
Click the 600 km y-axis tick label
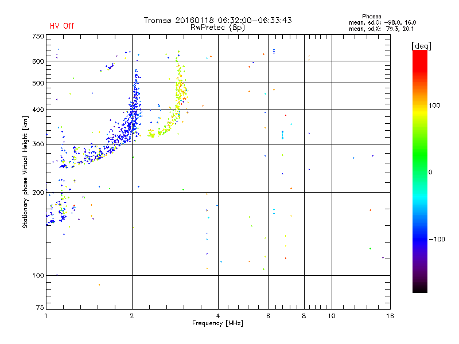38,61
